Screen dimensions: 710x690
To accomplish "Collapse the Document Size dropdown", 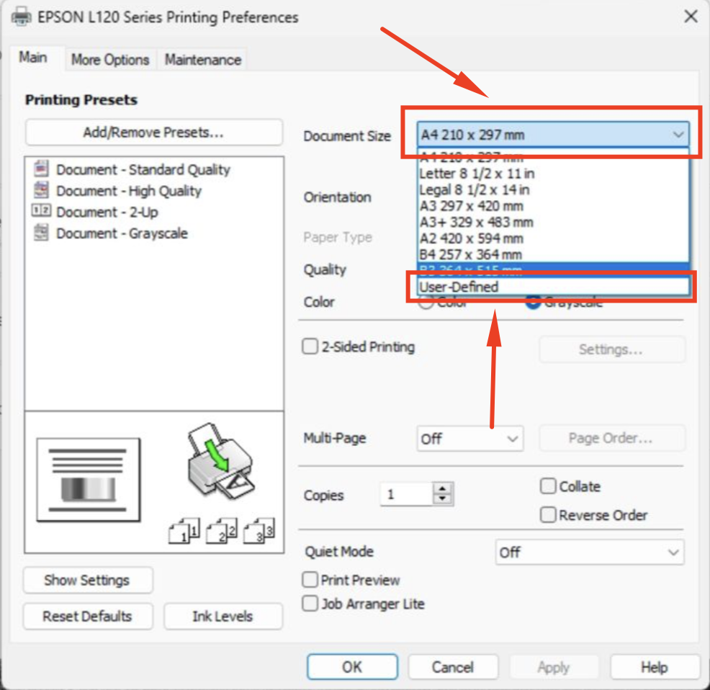I will tap(678, 135).
